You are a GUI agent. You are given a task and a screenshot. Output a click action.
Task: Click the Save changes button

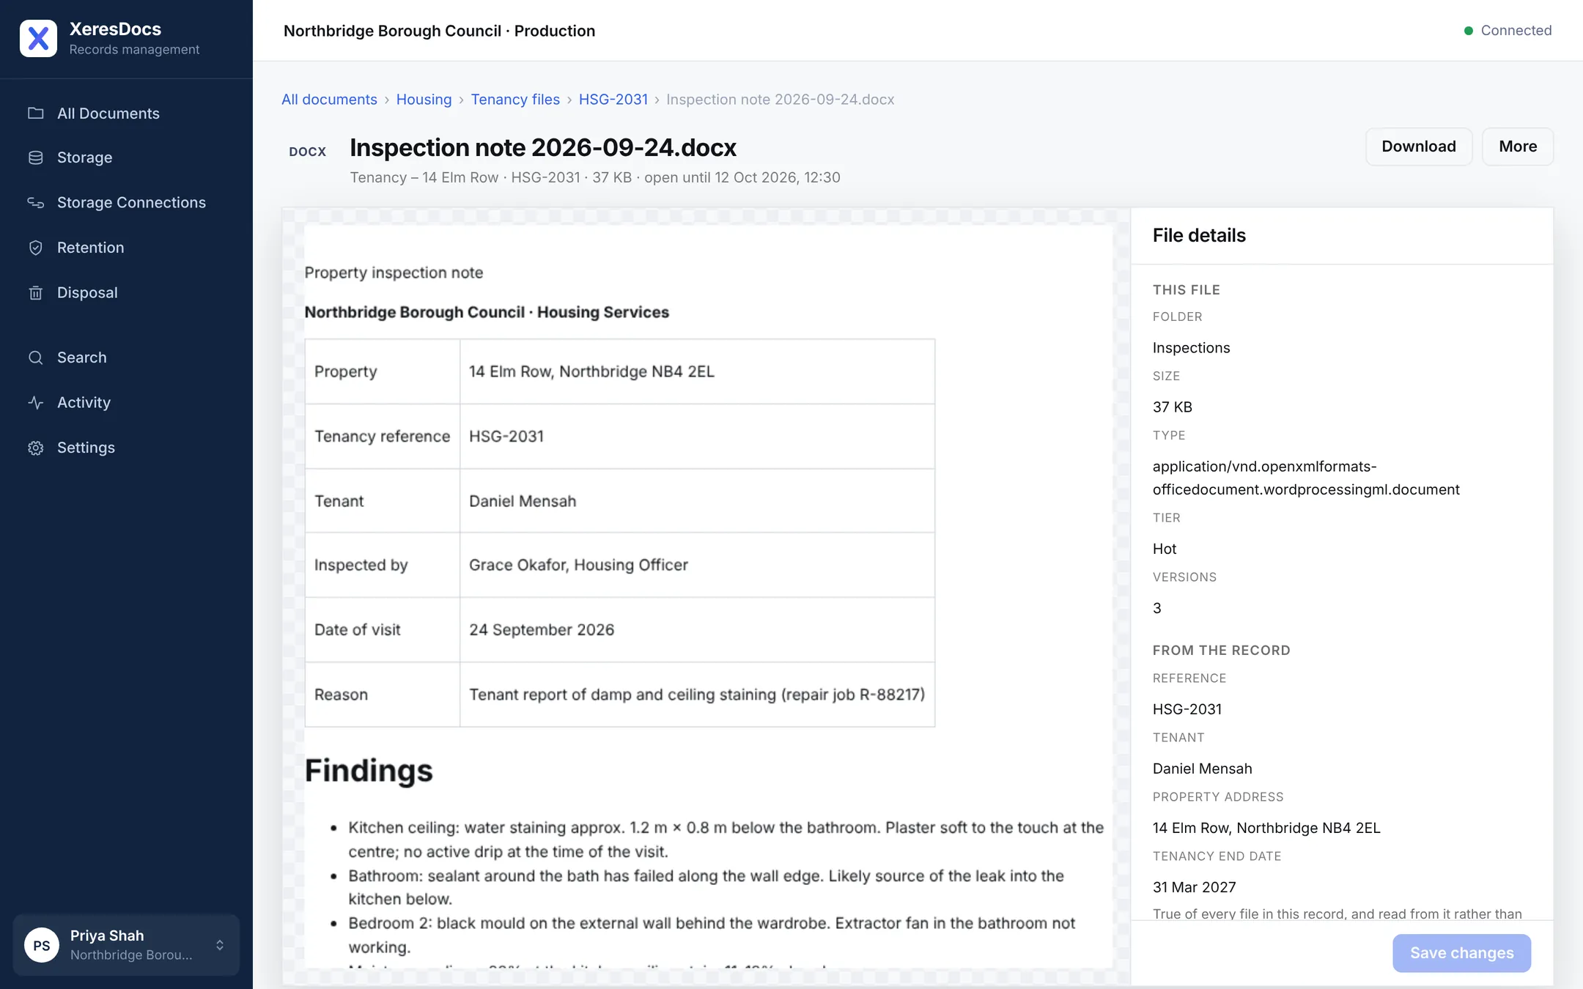click(1461, 952)
